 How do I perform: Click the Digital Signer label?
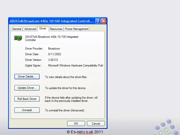tap(33, 66)
